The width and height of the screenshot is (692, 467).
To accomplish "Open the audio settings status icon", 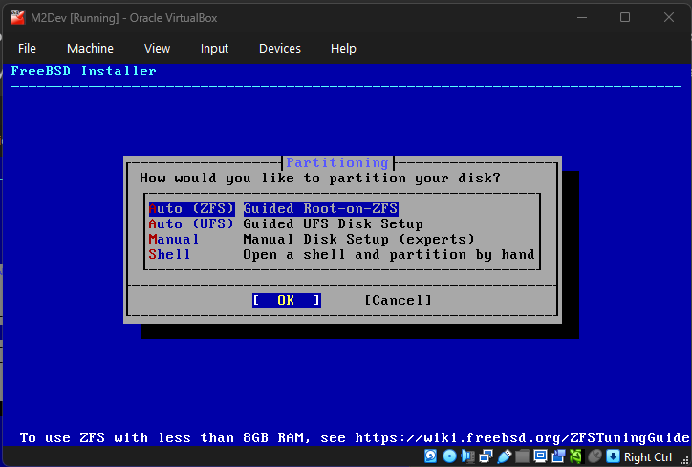I will click(467, 456).
